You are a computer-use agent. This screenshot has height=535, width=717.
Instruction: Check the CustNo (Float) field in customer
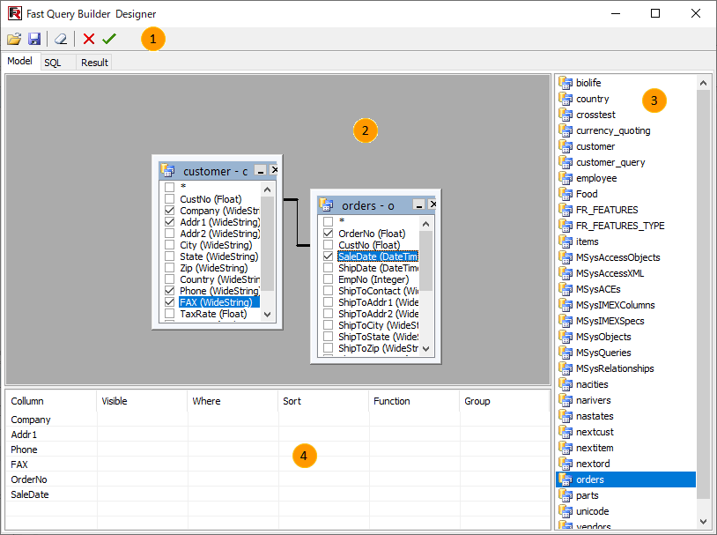click(x=169, y=199)
